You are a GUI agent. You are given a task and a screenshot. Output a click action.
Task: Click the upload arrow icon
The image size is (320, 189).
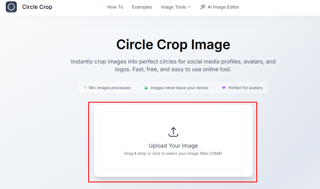(x=173, y=132)
